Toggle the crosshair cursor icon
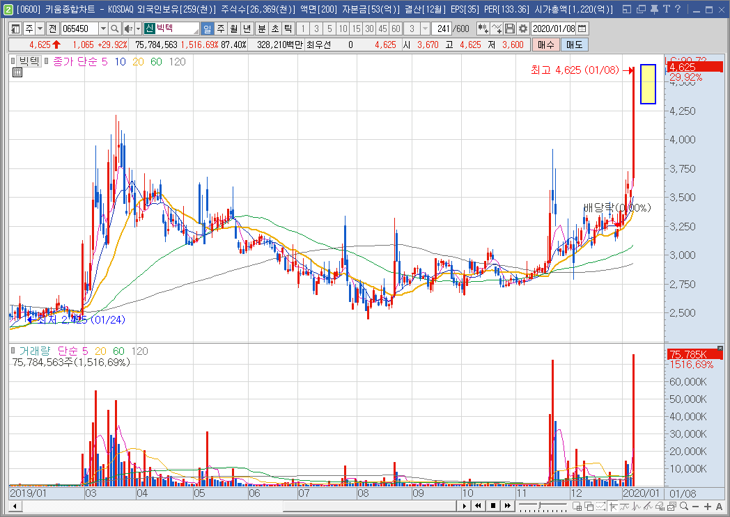 pyautogui.click(x=613, y=507)
